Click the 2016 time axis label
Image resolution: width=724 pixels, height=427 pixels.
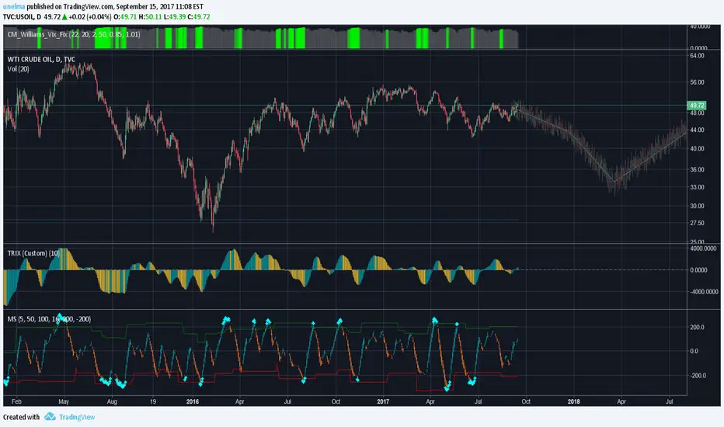click(x=193, y=401)
